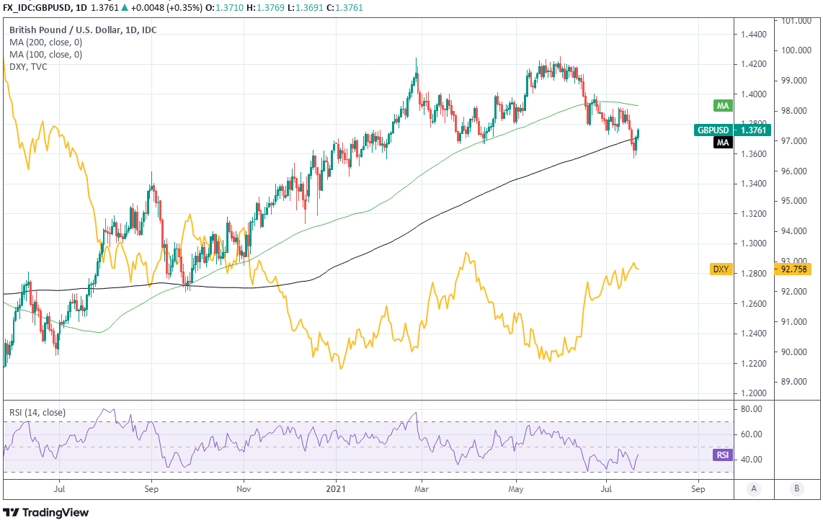Click the green MA price-scale label

[723, 106]
